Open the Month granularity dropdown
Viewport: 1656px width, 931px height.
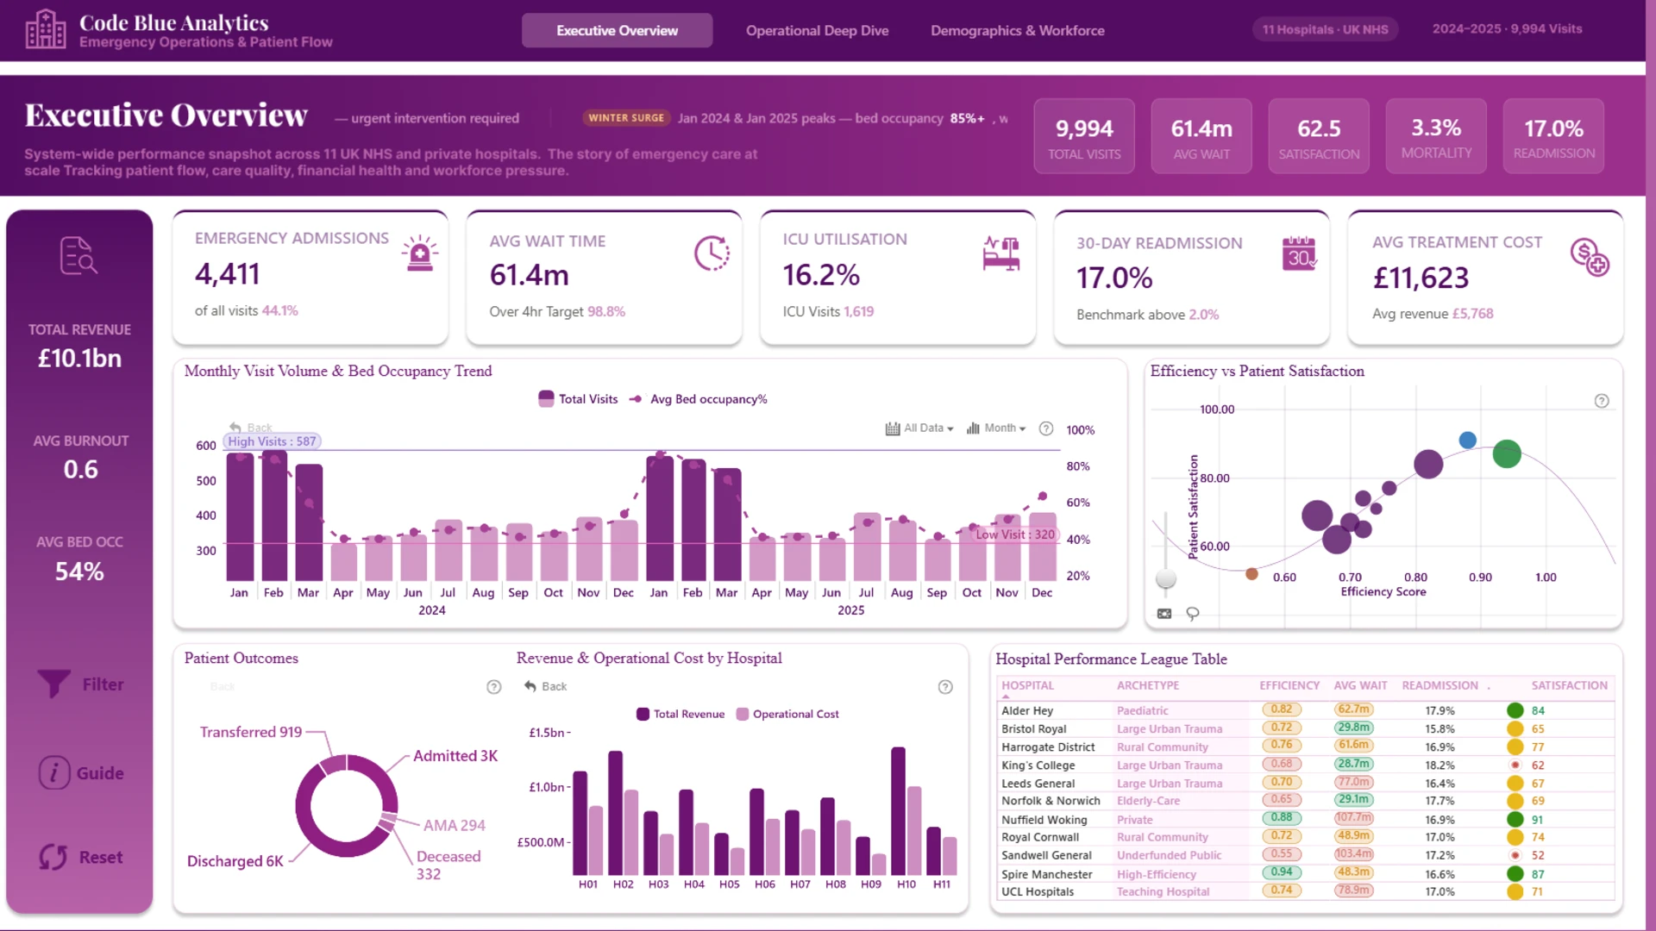(x=996, y=428)
